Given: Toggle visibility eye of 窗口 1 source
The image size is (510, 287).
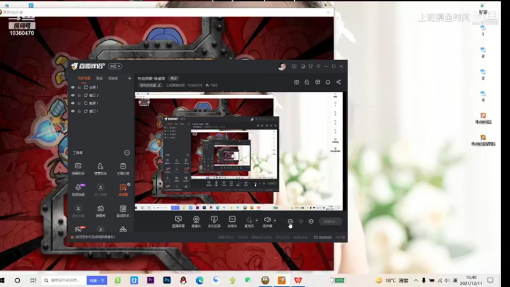Looking at the screenshot, I should [73, 111].
